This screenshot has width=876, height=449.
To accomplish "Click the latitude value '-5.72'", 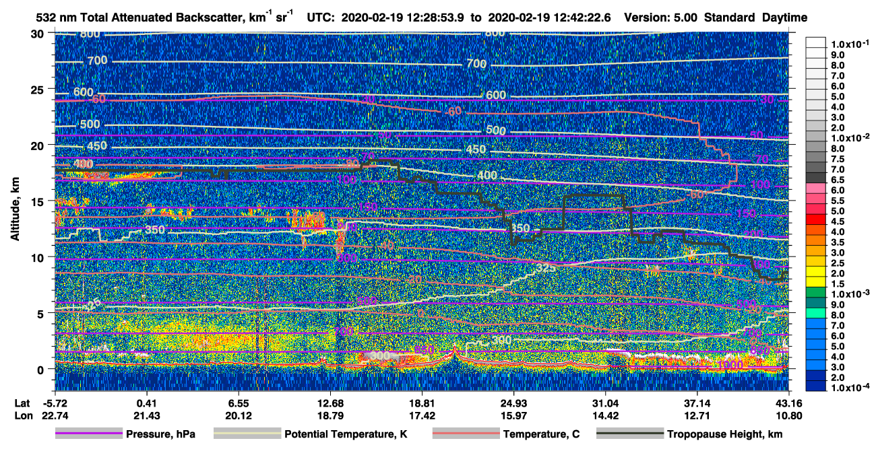I will point(55,403).
